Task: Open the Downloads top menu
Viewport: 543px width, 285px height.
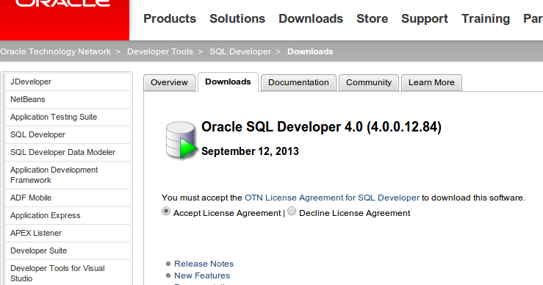Action: coord(311,18)
